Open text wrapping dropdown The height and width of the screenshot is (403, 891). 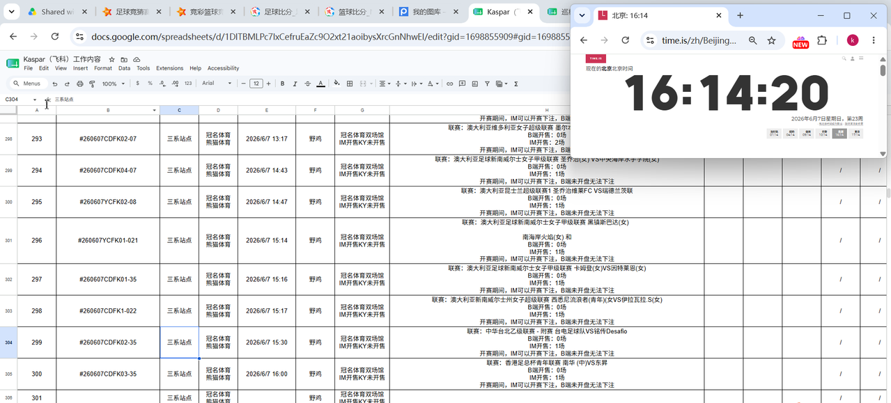tap(417, 84)
